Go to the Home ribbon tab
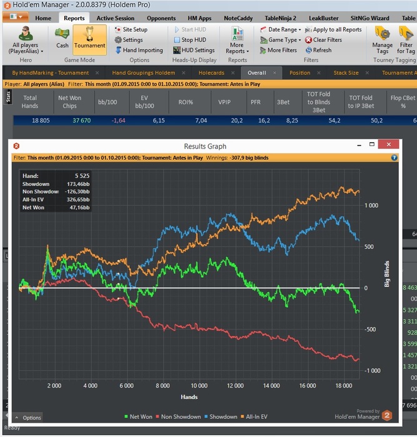 pos(43,18)
